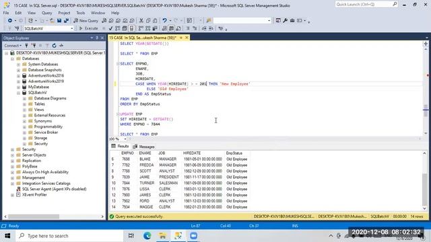Open the File menu
This screenshot has width=431, height=242.
click(x=6, y=13)
